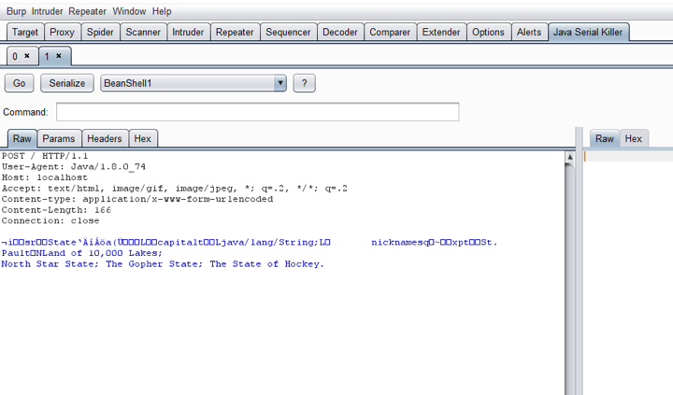The width and height of the screenshot is (673, 395).
Task: Click the question mark help button
Action: click(303, 83)
